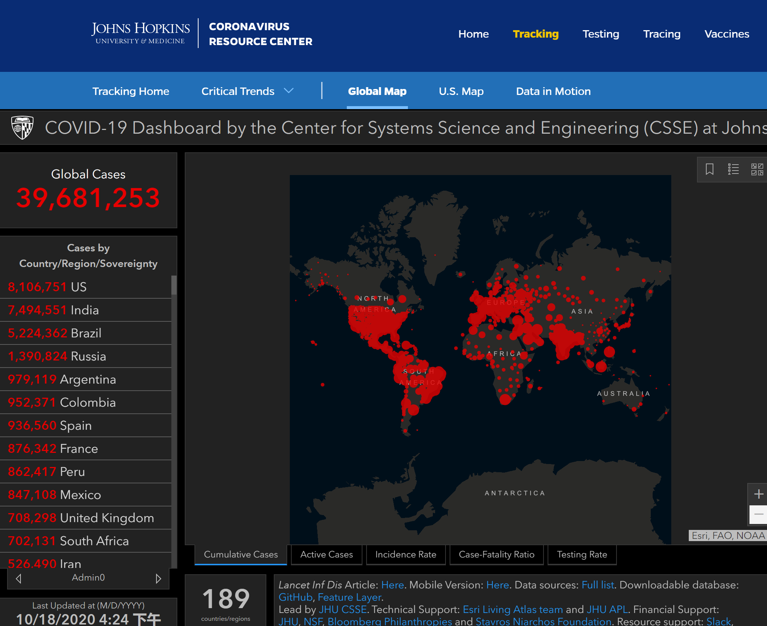Go to previous Admin list with left arrow
This screenshot has width=767, height=626.
(19, 578)
